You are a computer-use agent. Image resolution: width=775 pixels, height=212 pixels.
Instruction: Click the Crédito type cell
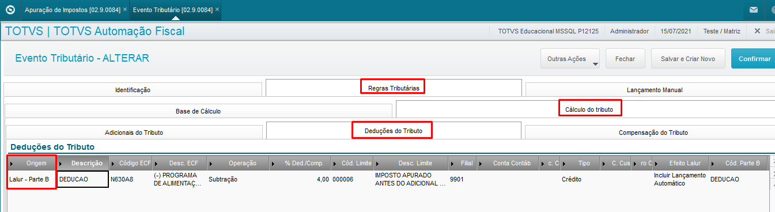pos(580,179)
